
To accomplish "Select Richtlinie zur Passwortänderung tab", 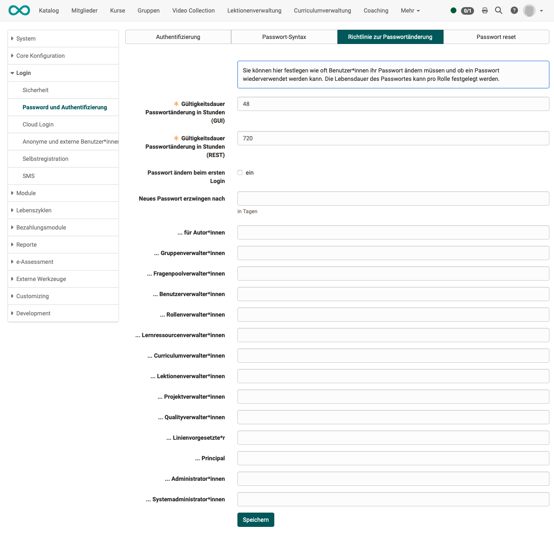I will pos(390,37).
